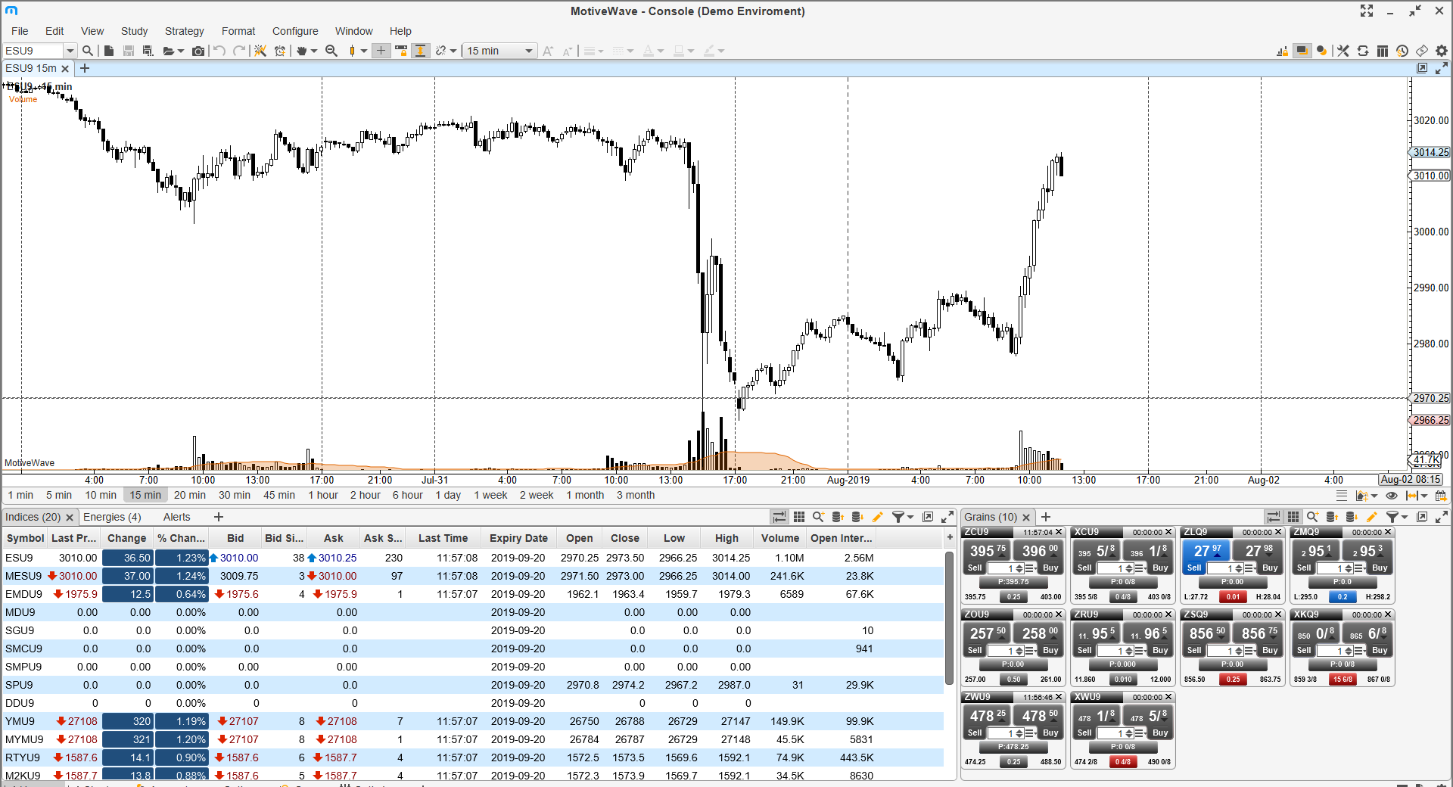This screenshot has height=787, width=1453.
Task: Open file folder icon in toolbar
Action: (x=169, y=51)
